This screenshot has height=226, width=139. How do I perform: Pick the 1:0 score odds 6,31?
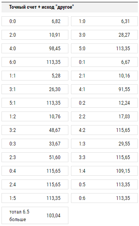click(x=104, y=21)
